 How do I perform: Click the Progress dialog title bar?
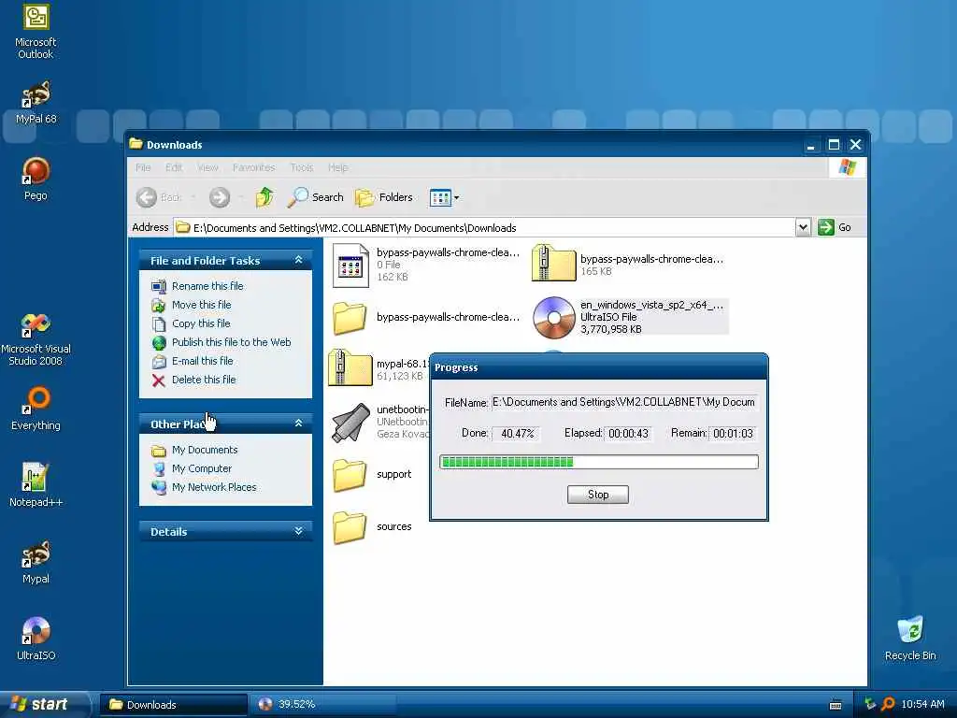(x=599, y=366)
